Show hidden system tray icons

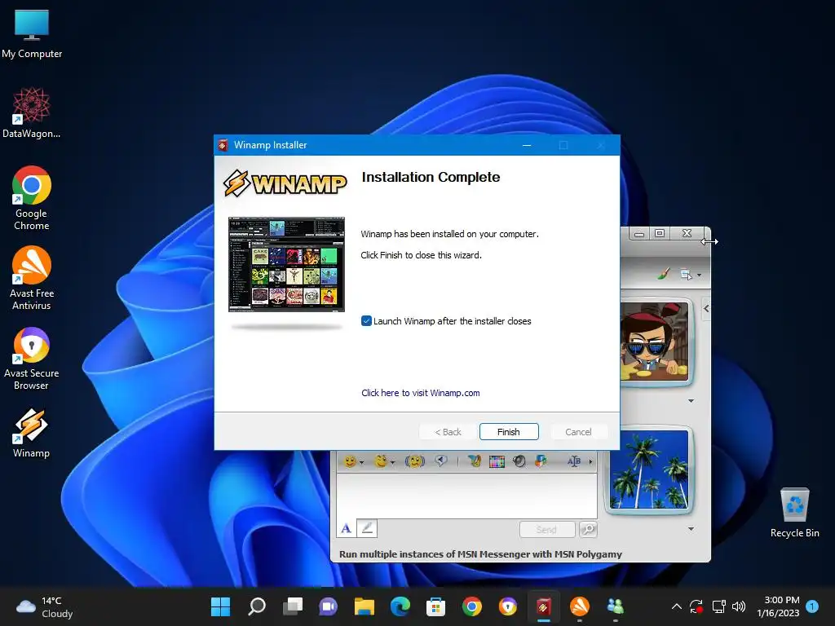point(676,606)
